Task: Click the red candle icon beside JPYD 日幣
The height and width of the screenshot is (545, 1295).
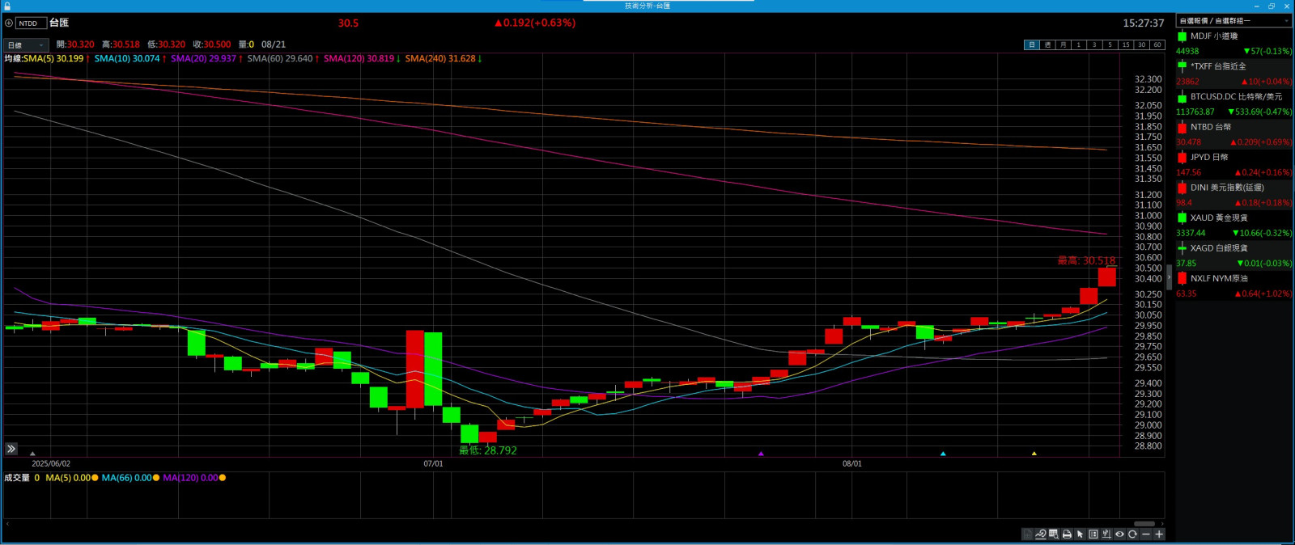Action: point(1182,158)
